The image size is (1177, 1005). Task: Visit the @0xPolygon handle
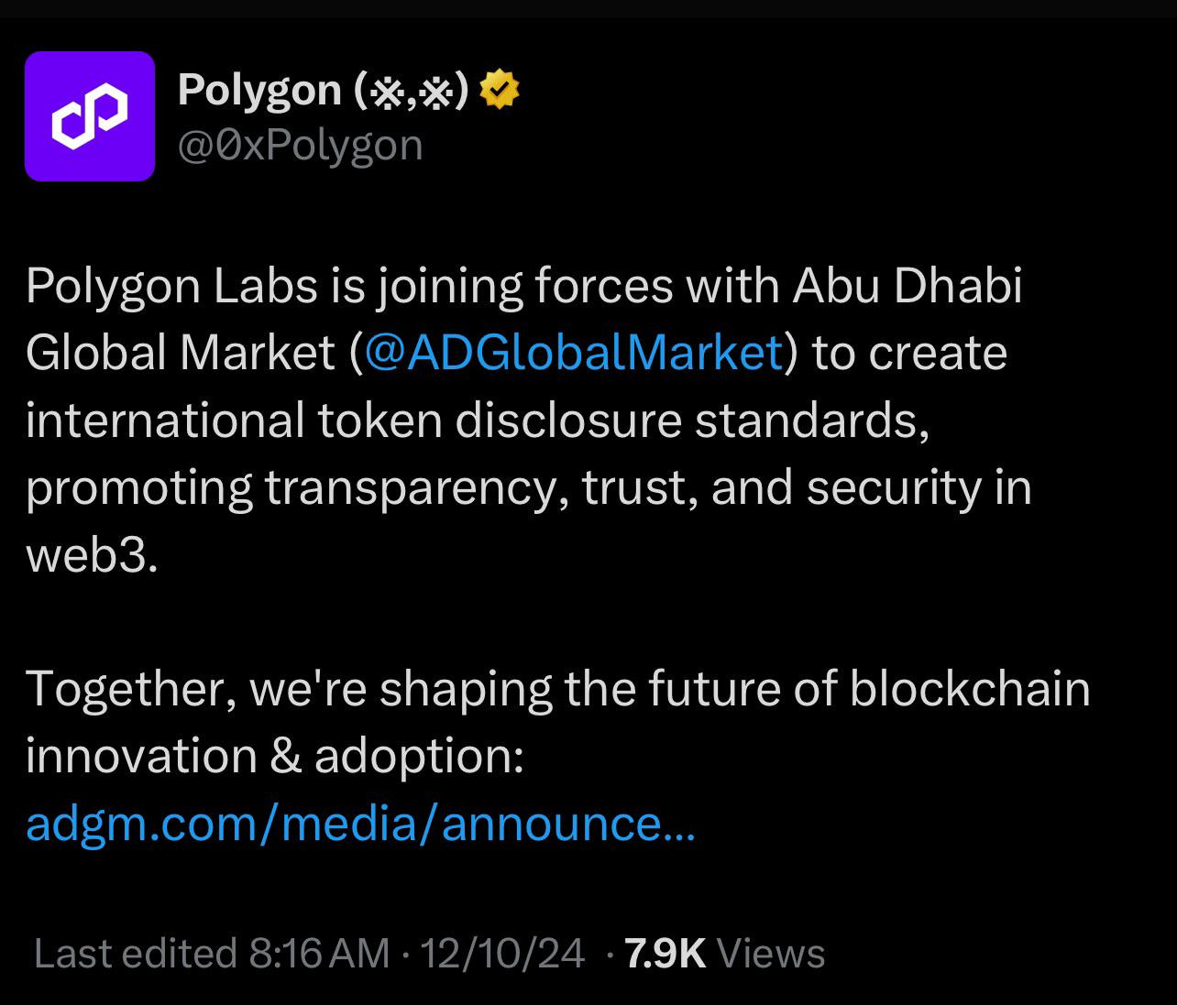pos(300,146)
